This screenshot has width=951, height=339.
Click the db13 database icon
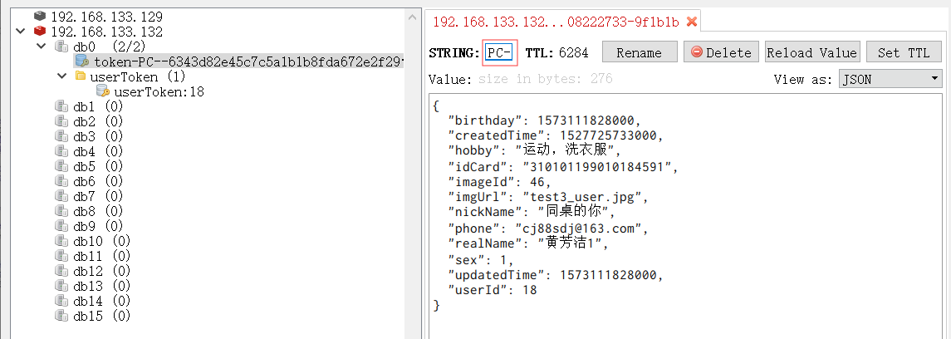(61, 286)
